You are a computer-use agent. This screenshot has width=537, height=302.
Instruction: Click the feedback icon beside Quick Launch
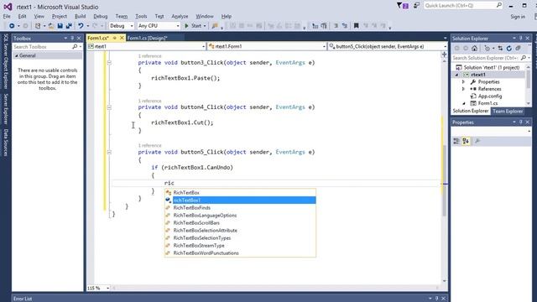click(x=416, y=6)
